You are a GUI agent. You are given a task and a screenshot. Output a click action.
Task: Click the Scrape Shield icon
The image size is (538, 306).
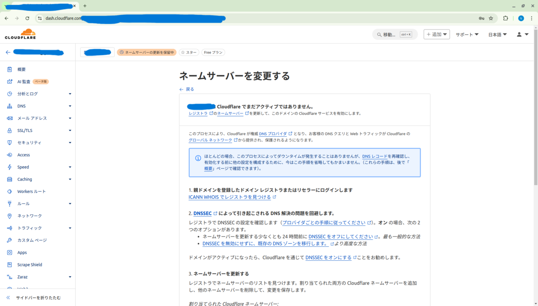coord(9,265)
